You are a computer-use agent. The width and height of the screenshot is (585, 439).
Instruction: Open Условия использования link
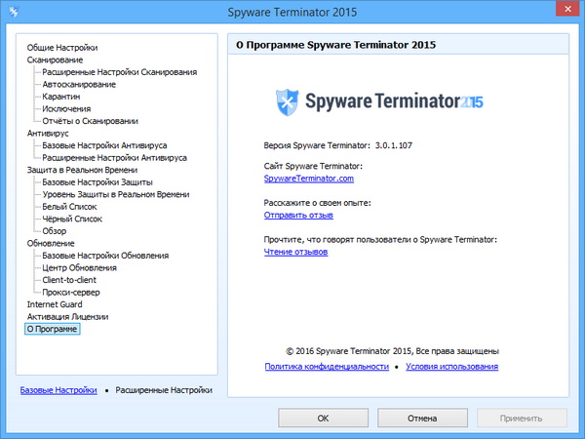point(451,367)
